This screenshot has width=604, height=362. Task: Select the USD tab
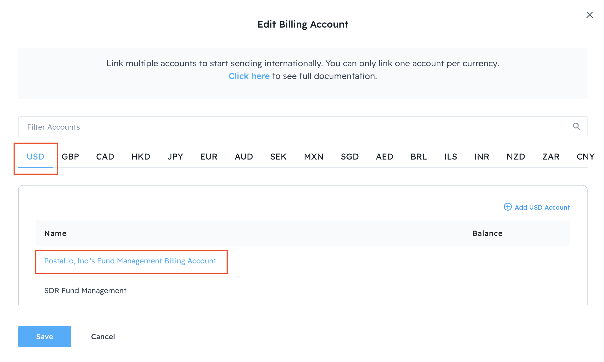(35, 157)
